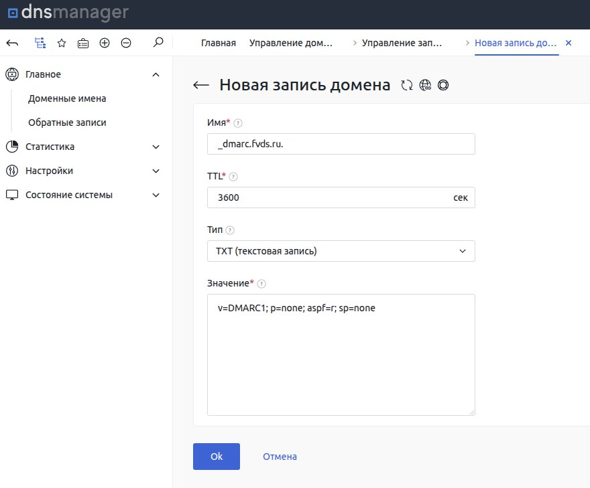
Task: Switch to the Управление зап... tab
Action: click(402, 43)
